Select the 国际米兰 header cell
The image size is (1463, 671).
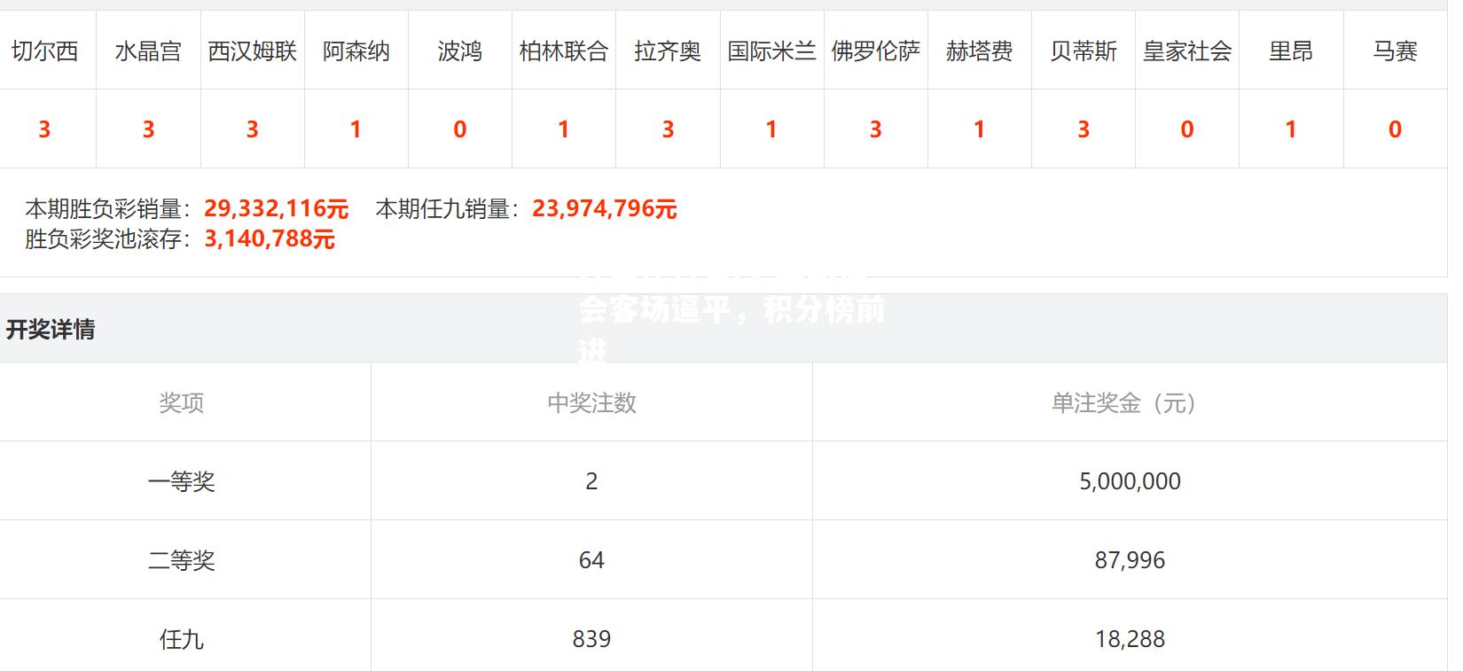click(x=771, y=51)
